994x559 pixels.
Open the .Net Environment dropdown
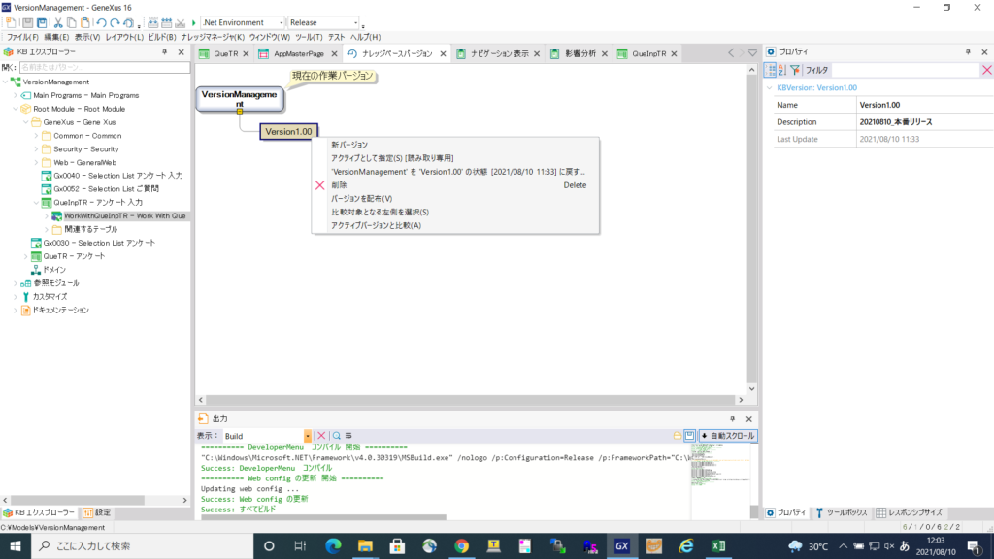coord(281,23)
